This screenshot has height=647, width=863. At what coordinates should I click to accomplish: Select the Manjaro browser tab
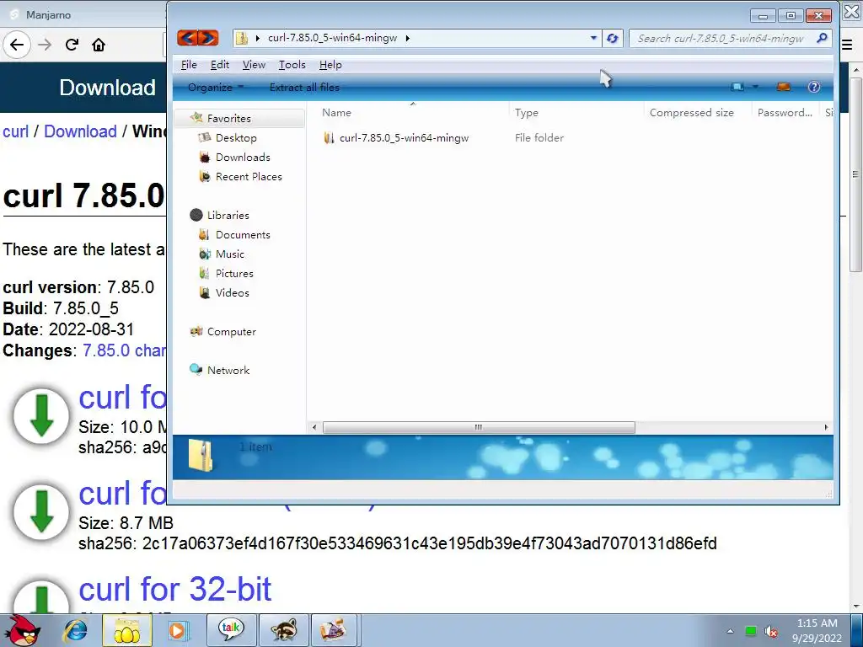click(x=83, y=15)
